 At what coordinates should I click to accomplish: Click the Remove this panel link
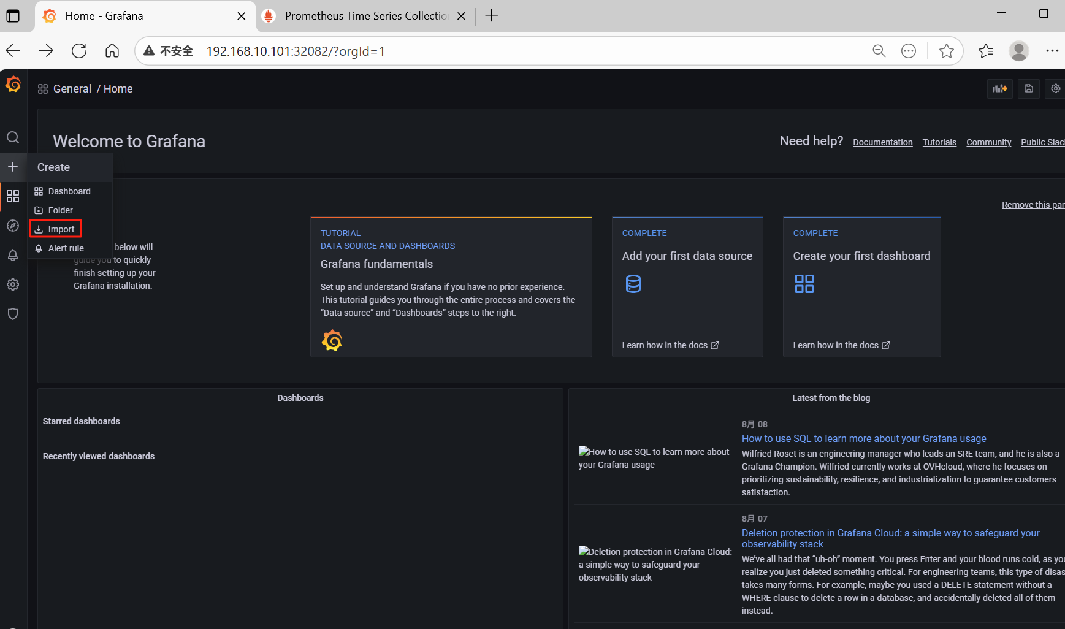(1033, 205)
